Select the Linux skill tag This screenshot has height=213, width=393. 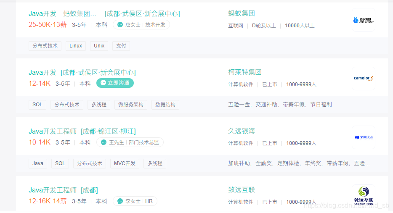coord(76,46)
